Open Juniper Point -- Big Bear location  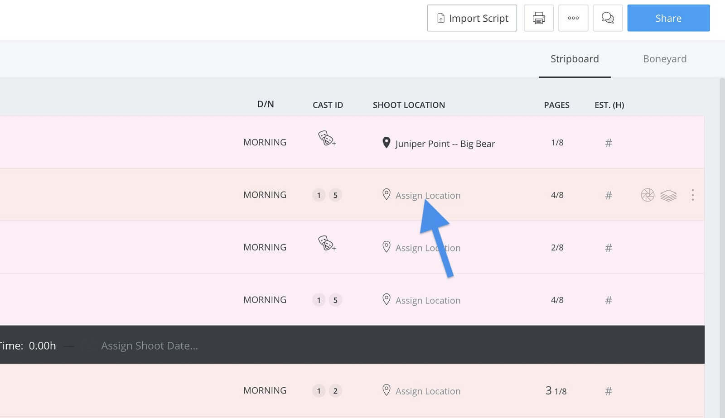(439, 143)
